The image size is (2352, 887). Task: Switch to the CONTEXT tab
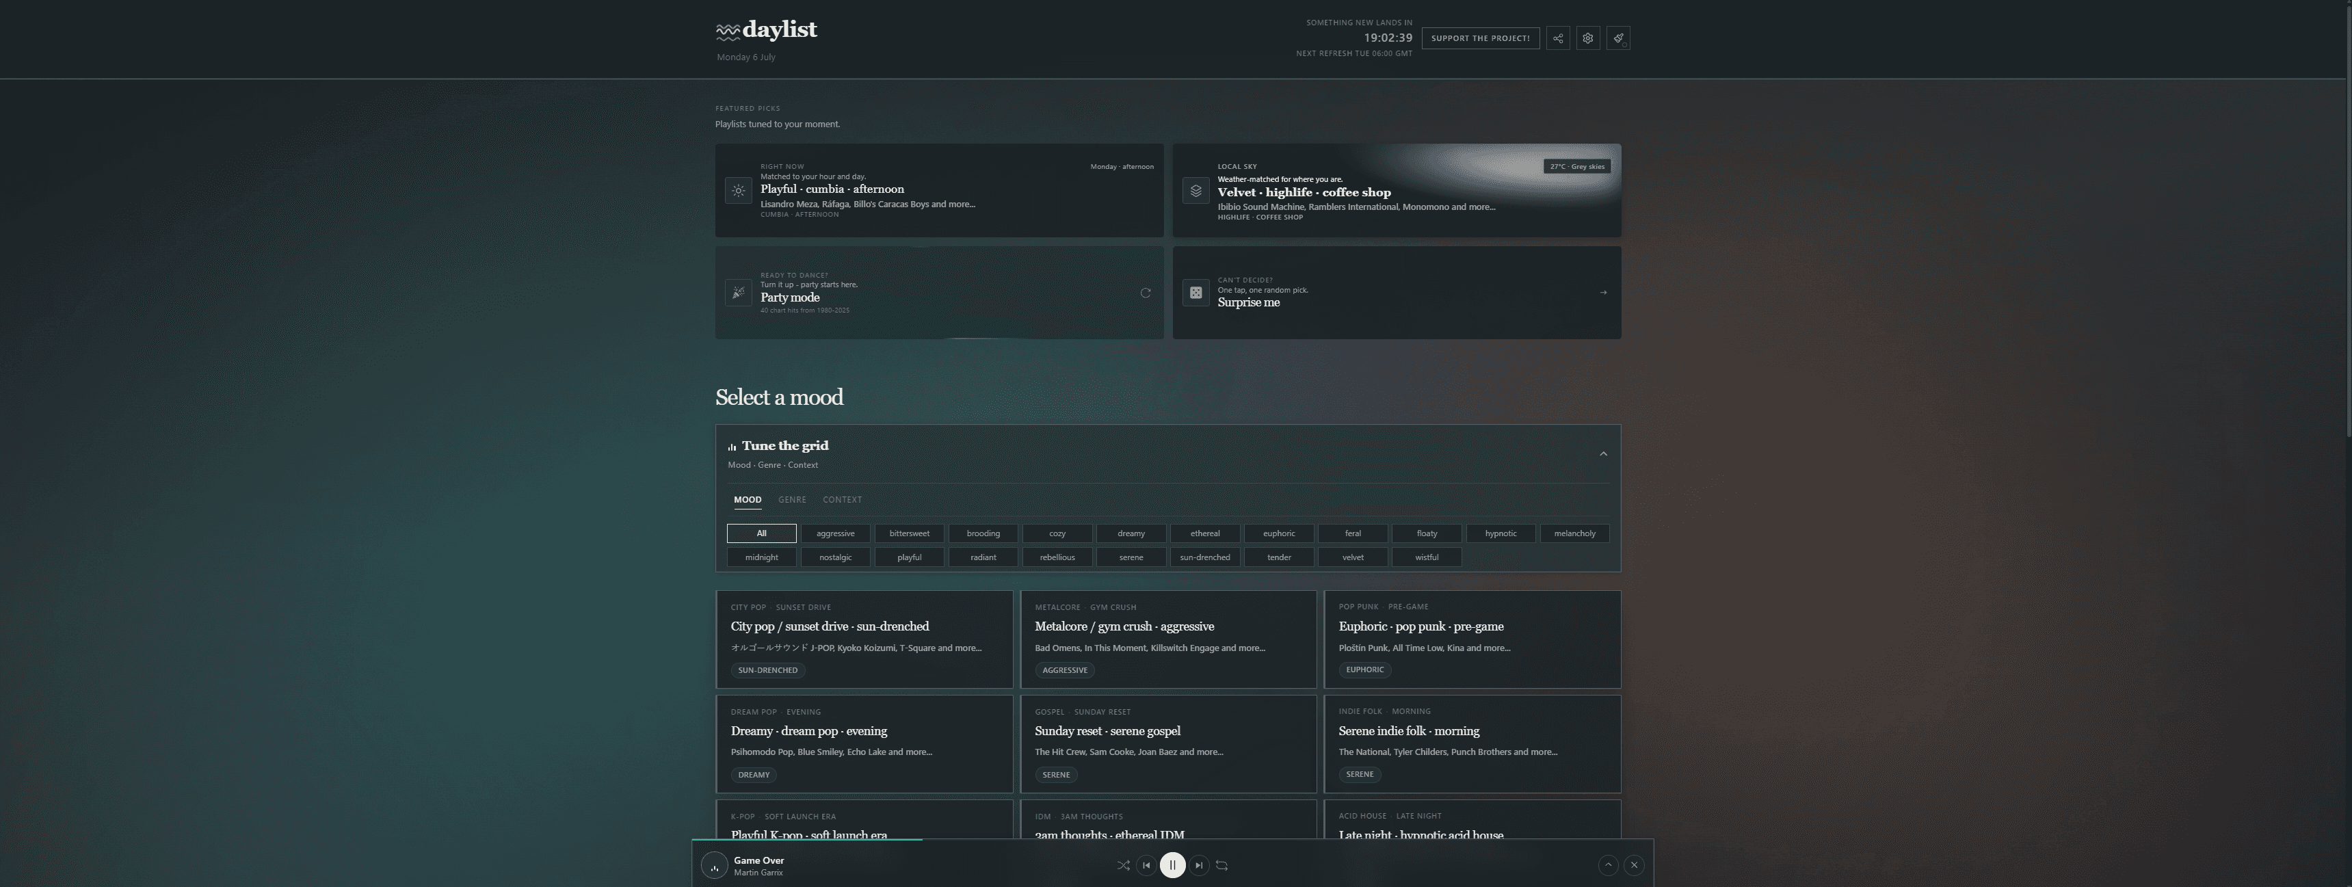pyautogui.click(x=842, y=500)
